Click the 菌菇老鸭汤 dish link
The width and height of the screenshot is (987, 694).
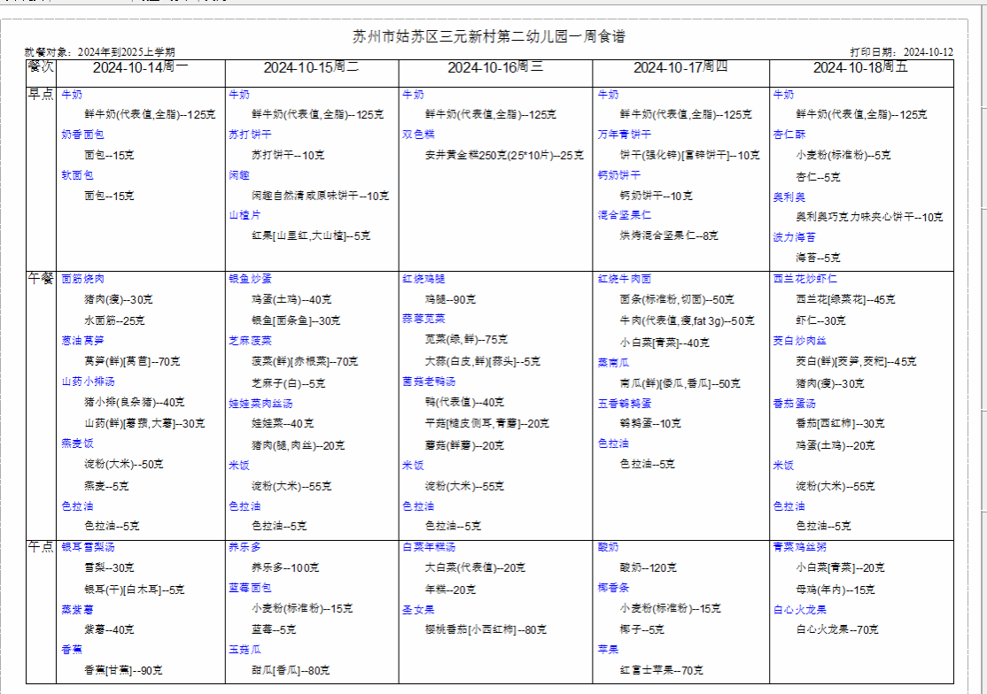pyautogui.click(x=429, y=382)
